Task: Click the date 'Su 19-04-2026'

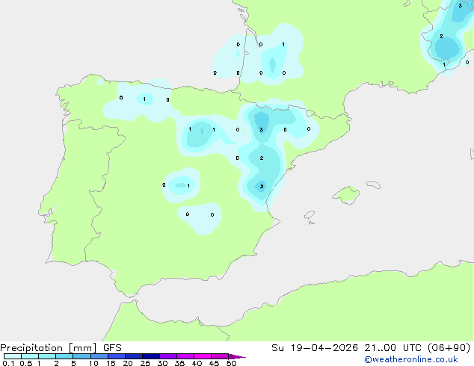Action: pos(315,348)
